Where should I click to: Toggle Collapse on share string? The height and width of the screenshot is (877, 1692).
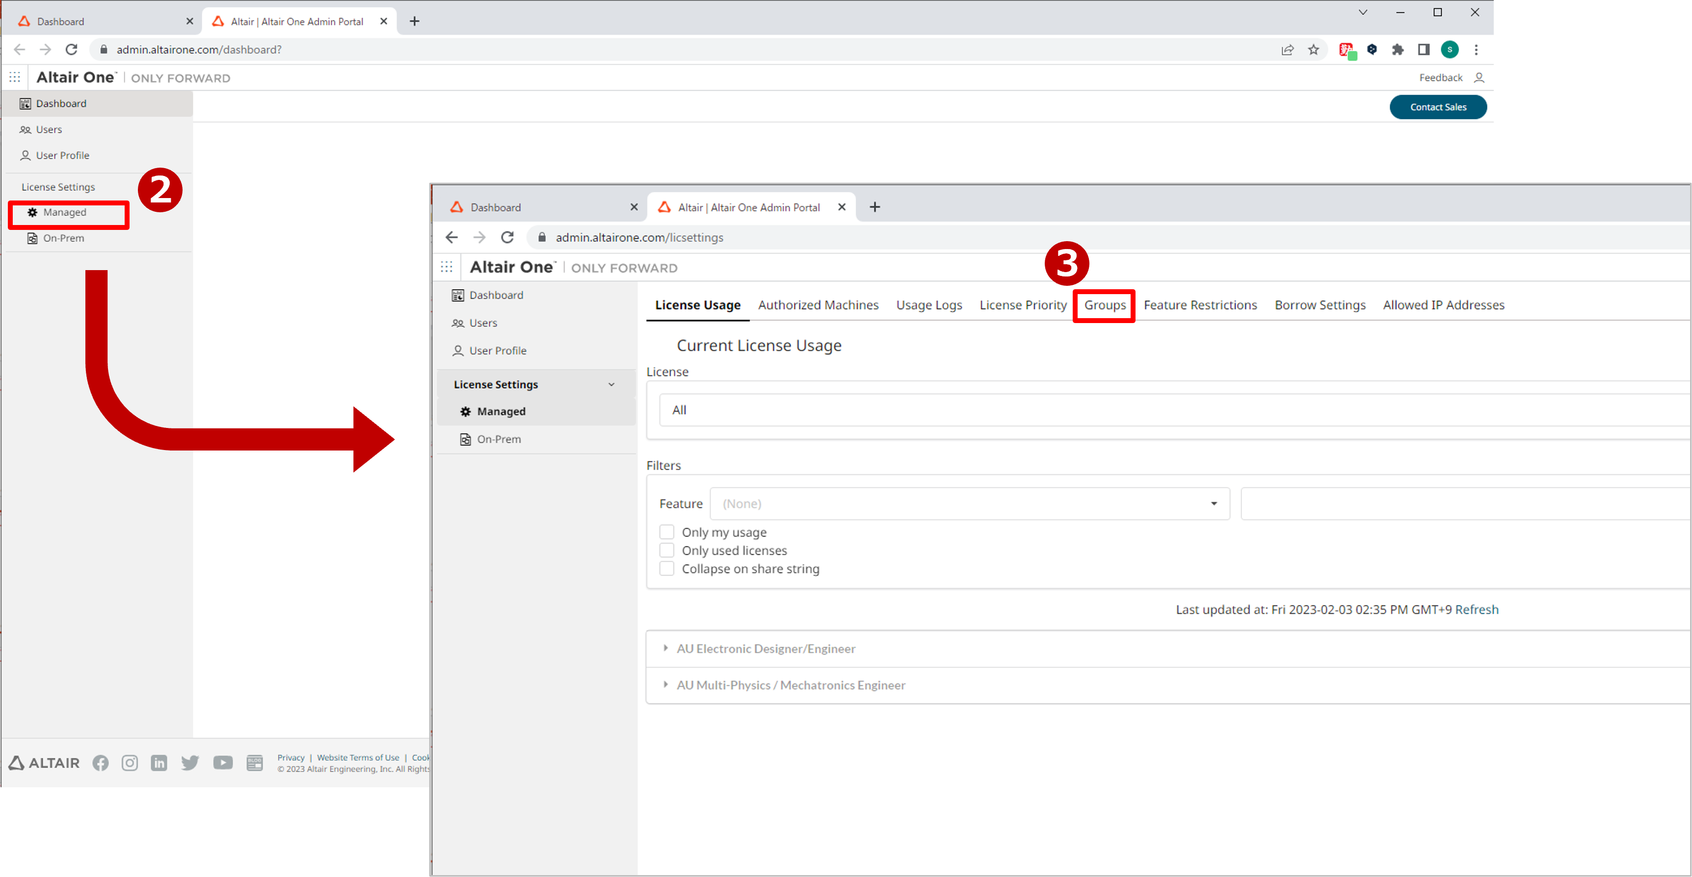click(667, 569)
